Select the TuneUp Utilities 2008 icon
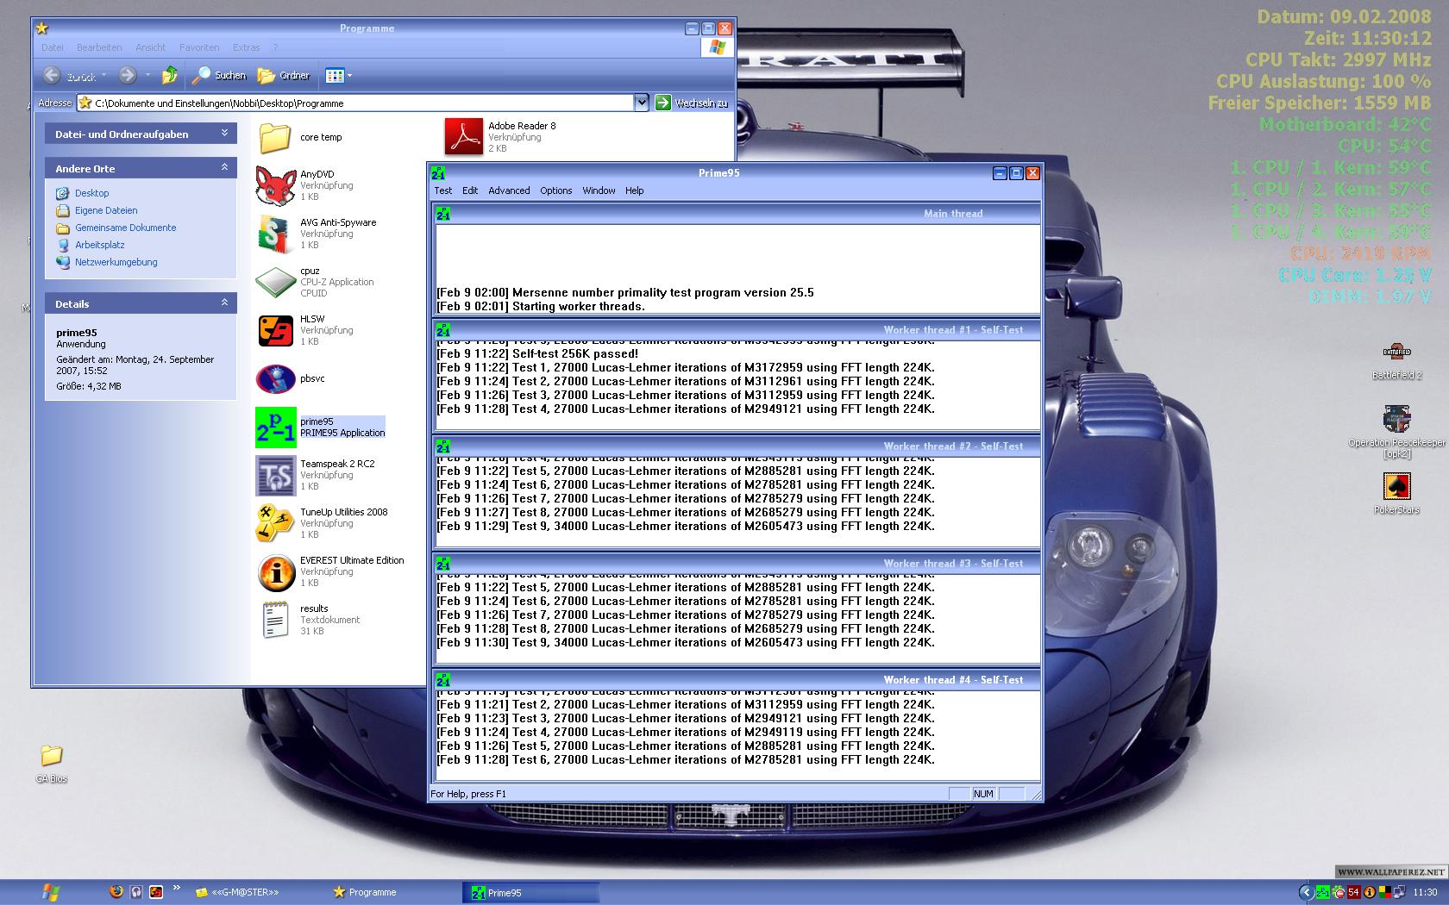The image size is (1449, 905). coord(275,523)
